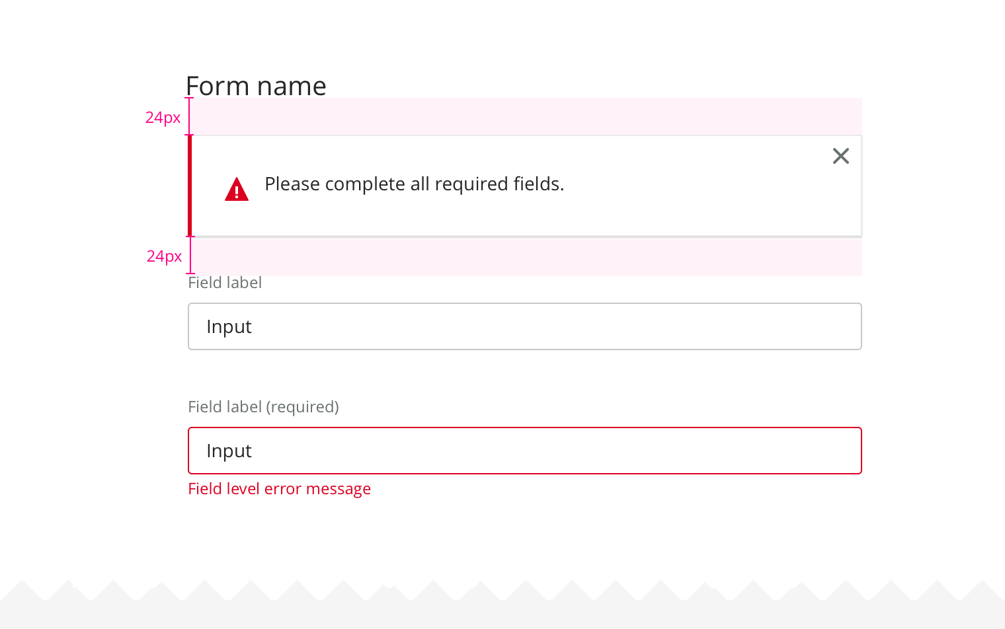Click the 'Please complete all required fields.' message

(414, 184)
